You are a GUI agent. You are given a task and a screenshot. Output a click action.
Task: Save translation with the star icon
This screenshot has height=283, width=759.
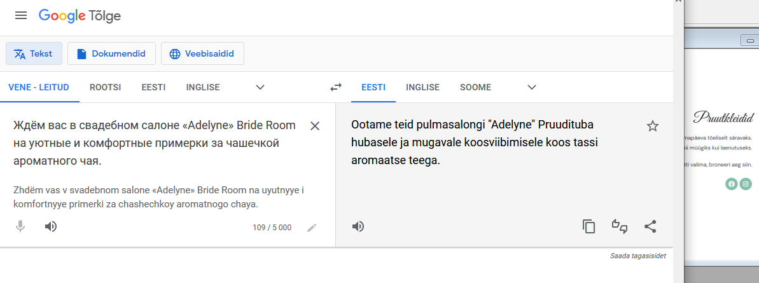[x=653, y=127]
